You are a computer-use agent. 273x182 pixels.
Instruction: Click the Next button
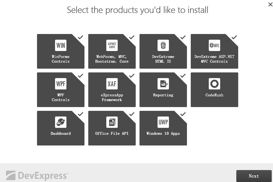click(254, 176)
